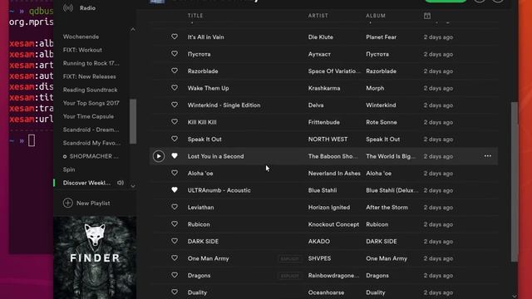Heart the song Rubicon
The width and height of the screenshot is (532, 299).
(x=175, y=223)
